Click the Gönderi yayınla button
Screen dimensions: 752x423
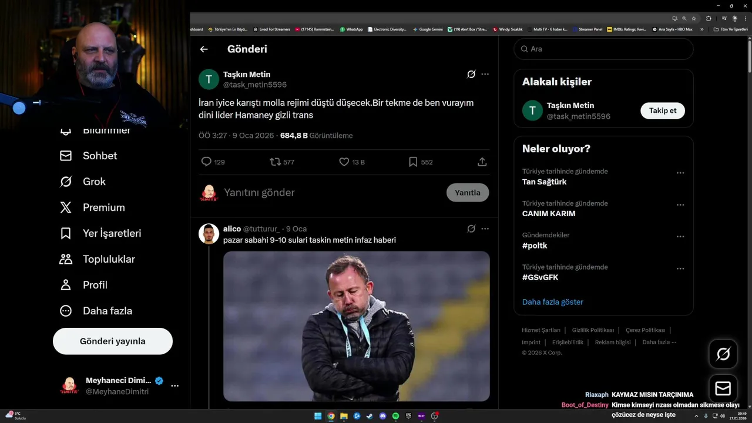click(x=113, y=341)
